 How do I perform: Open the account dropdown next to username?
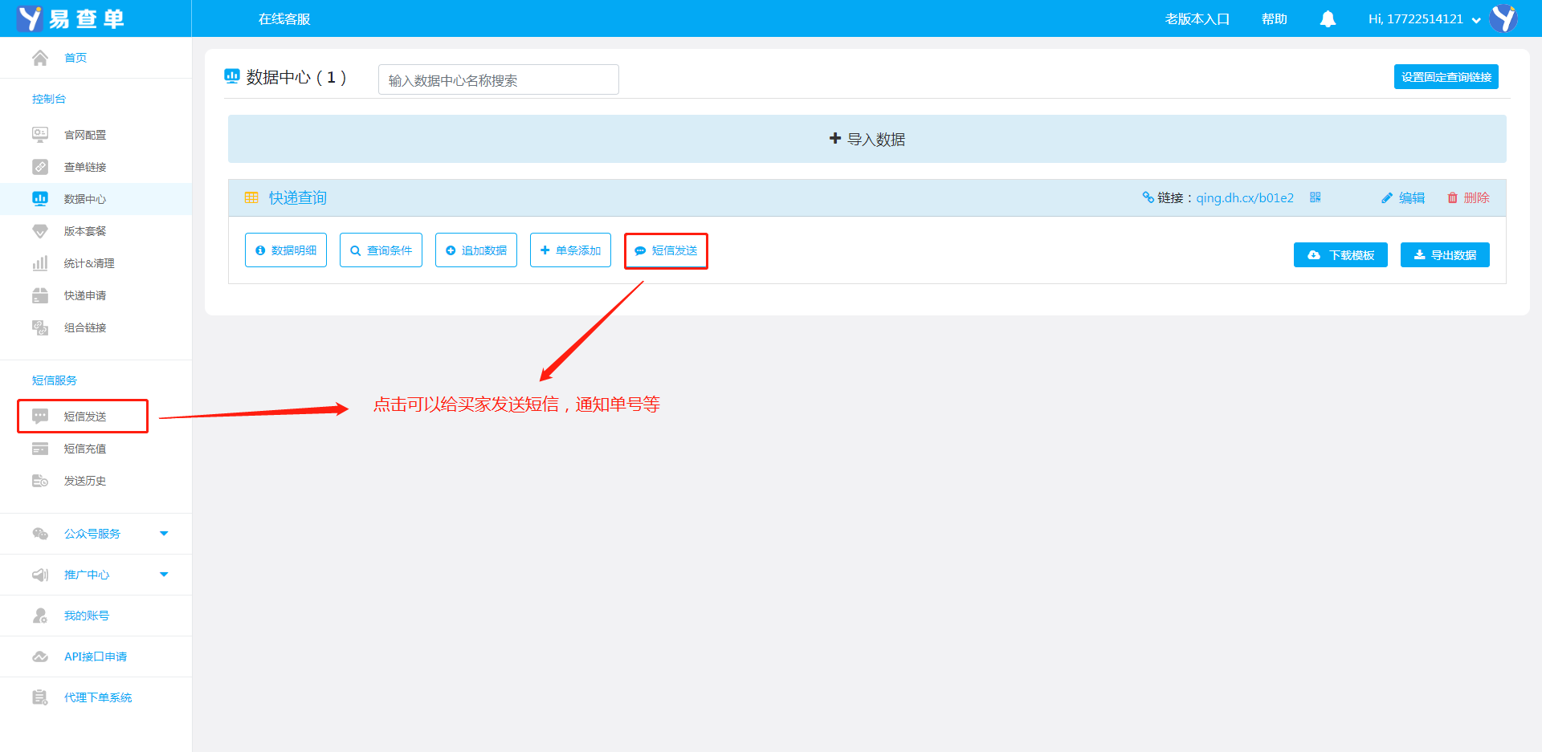click(1476, 20)
